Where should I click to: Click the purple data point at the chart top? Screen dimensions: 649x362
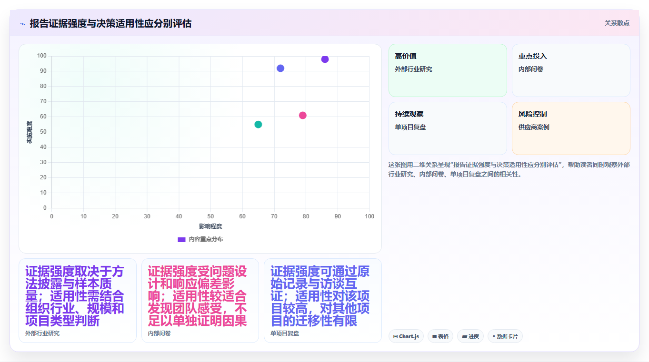[325, 59]
